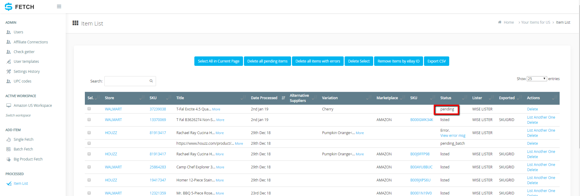Click the Switch workspace link
The height and width of the screenshot is (196, 580).
[18, 115]
